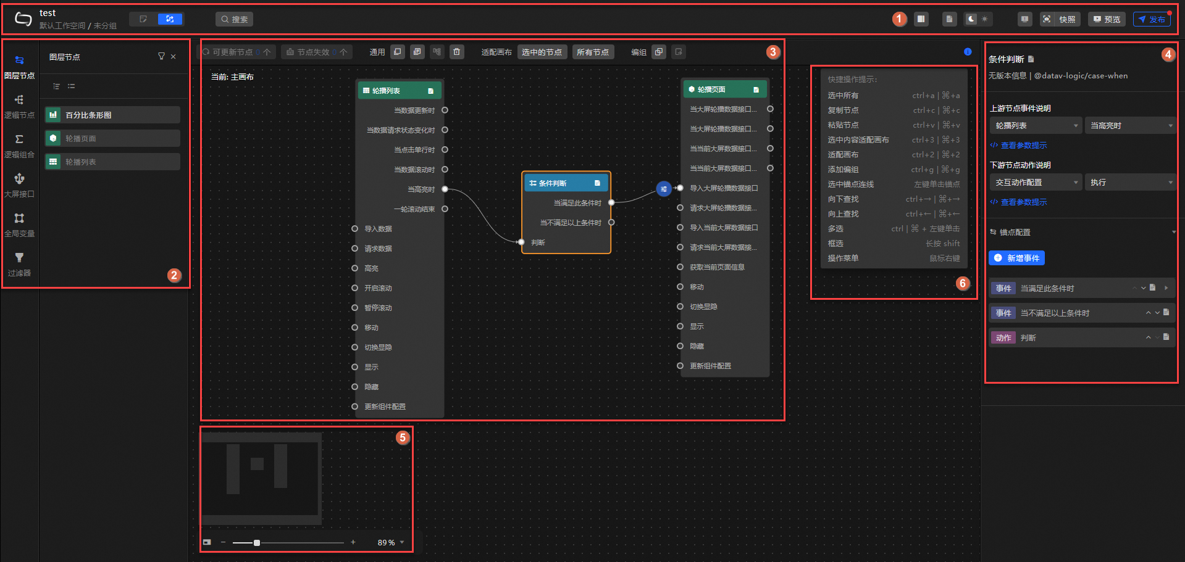Click the minimap thumbnail
Viewport: 1185px width, 562px height.
tap(261, 478)
